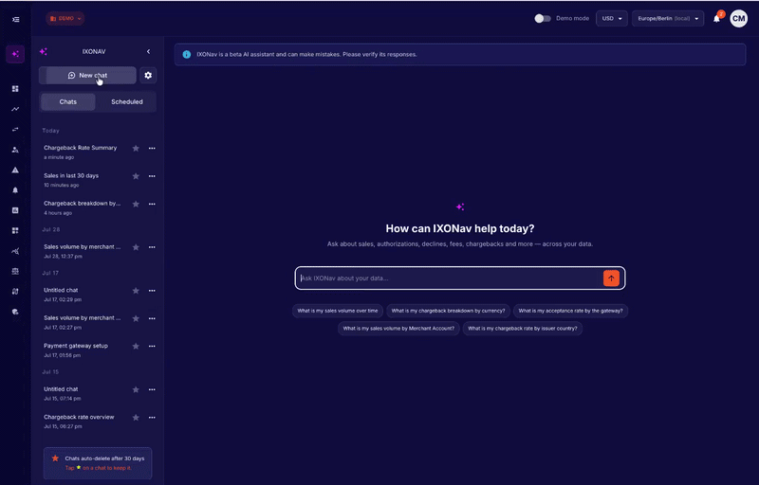Image resolution: width=759 pixels, height=485 pixels.
Task: Open more options for Chargeback rate overview
Action: point(152,418)
